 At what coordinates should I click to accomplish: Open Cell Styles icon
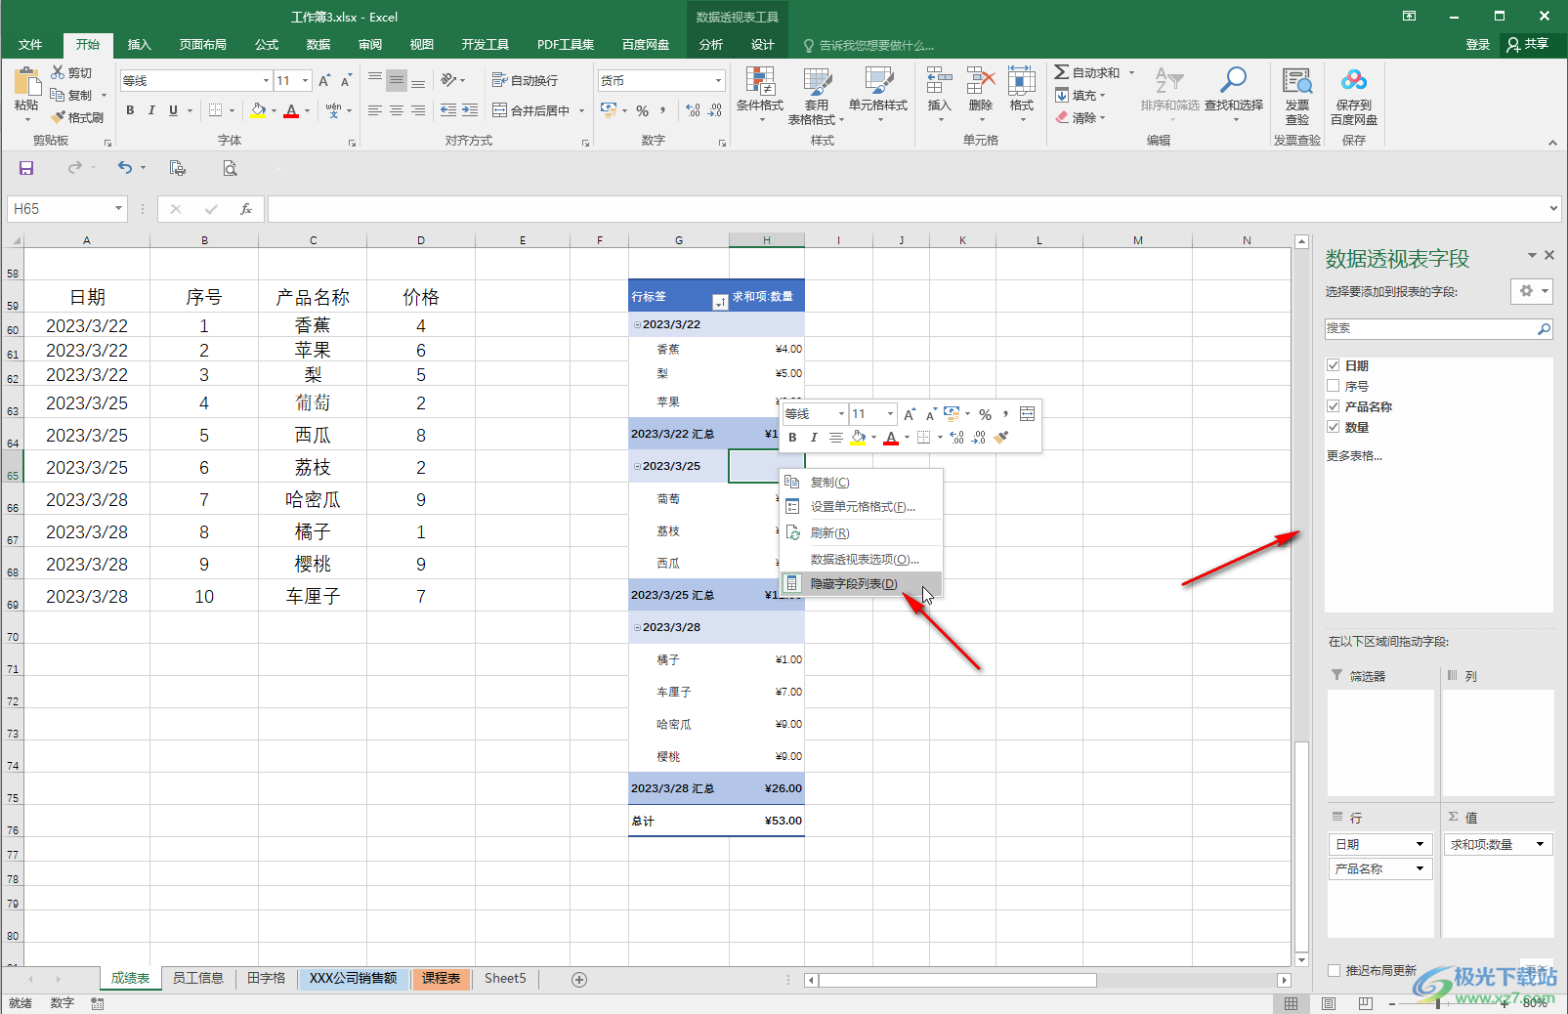click(878, 81)
